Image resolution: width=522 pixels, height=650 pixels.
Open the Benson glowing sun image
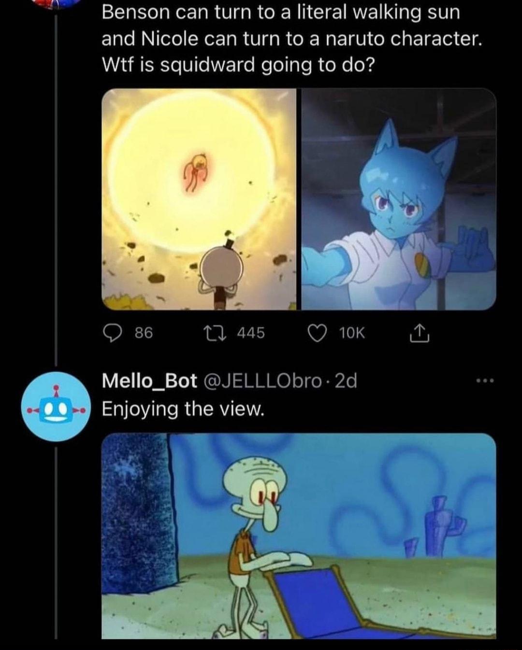(x=199, y=199)
